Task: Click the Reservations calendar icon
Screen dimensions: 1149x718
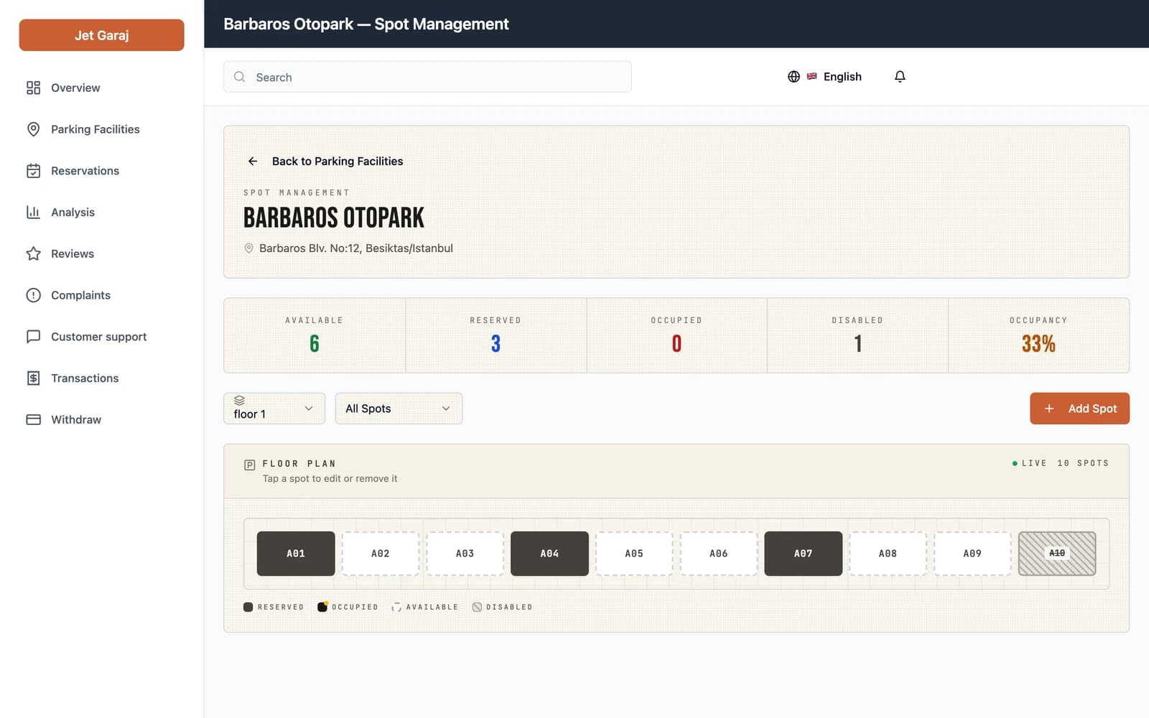Action: pyautogui.click(x=33, y=171)
